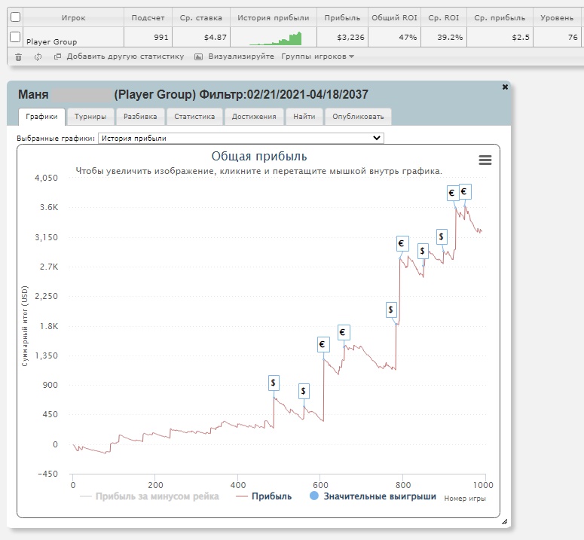584x540 pixels.
Task: Click the € win marker near game 660
Action: point(344,332)
